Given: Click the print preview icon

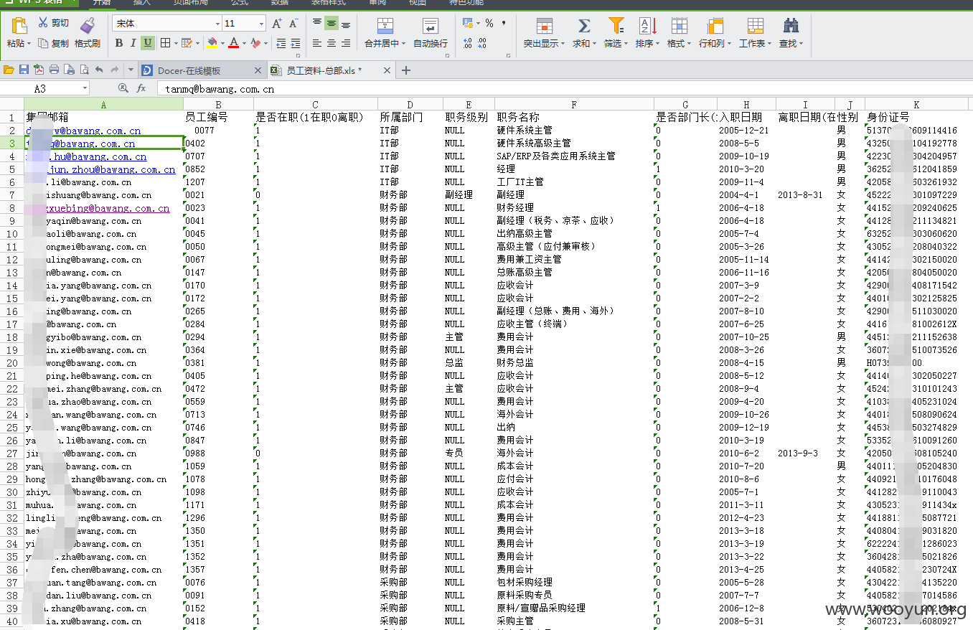Looking at the screenshot, I should point(84,70).
